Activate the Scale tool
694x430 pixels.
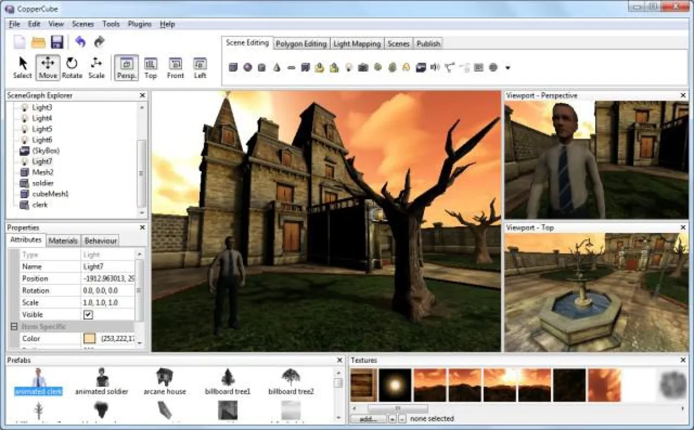pos(97,67)
